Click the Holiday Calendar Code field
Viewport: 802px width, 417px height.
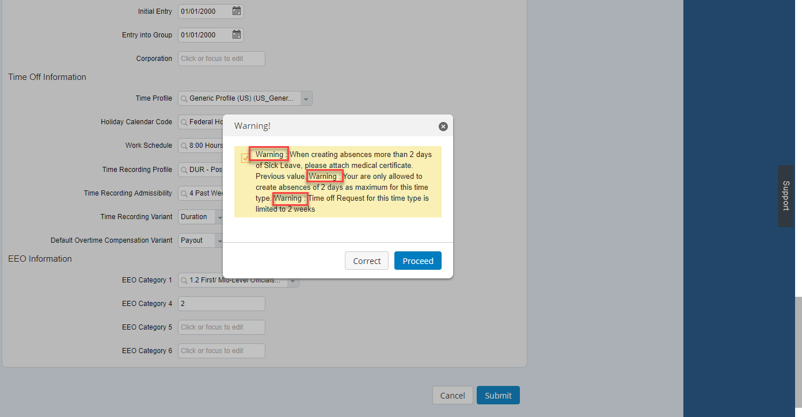[x=200, y=122]
